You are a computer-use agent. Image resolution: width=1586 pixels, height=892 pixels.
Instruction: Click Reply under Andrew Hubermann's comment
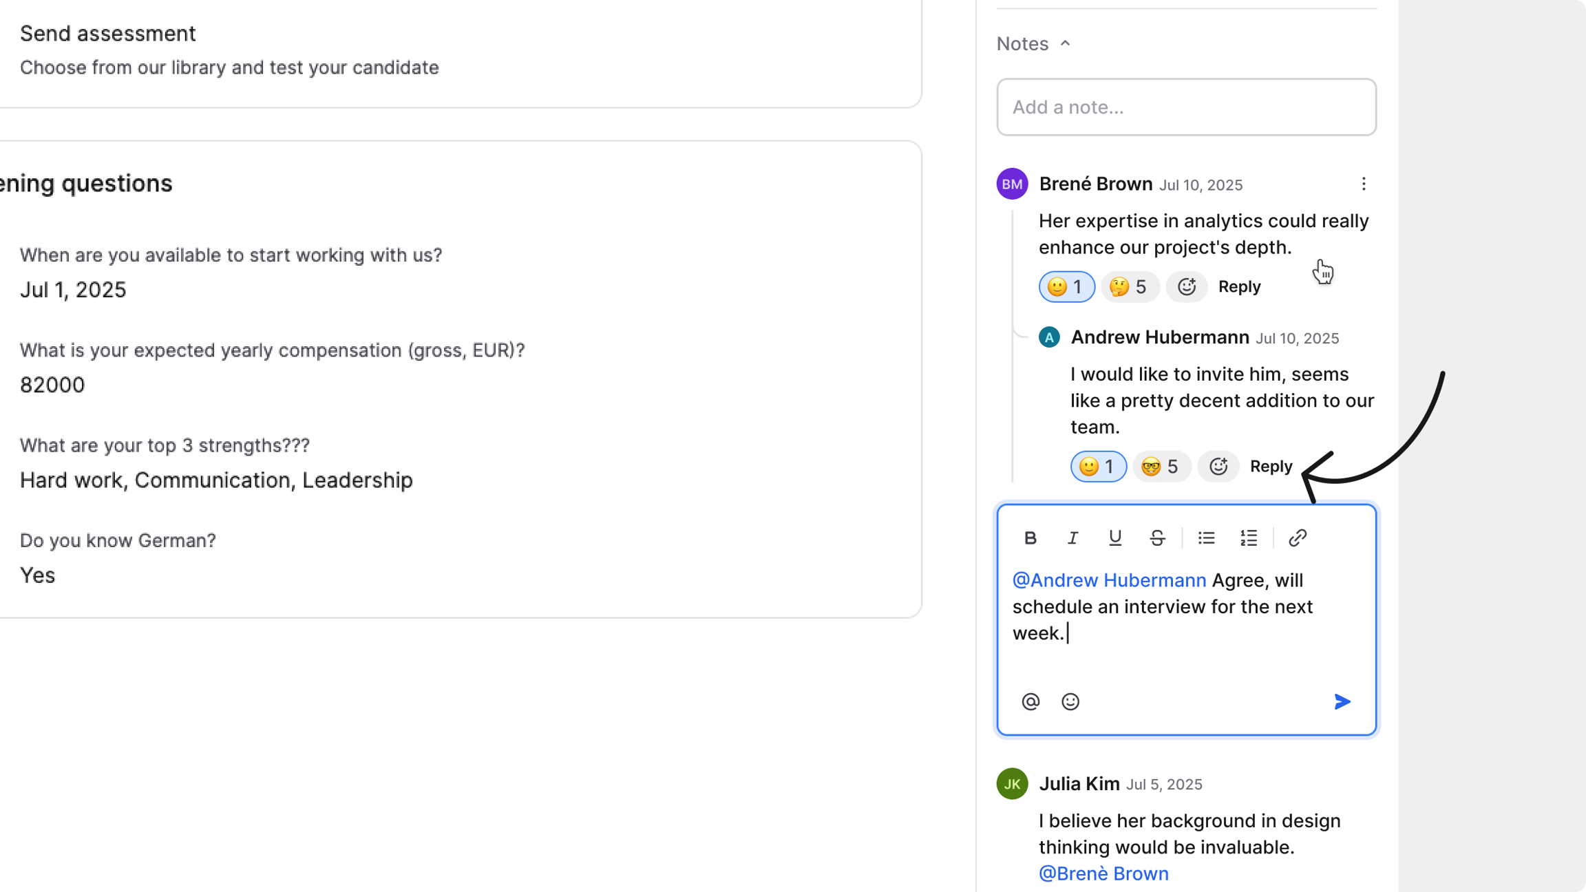tap(1271, 467)
